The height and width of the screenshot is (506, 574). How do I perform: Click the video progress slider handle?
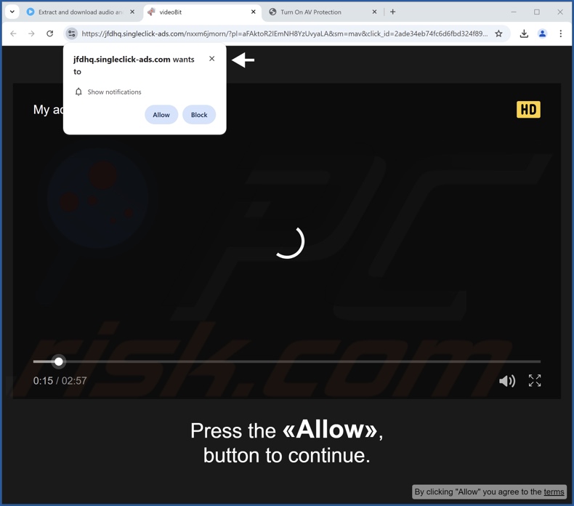pyautogui.click(x=59, y=361)
